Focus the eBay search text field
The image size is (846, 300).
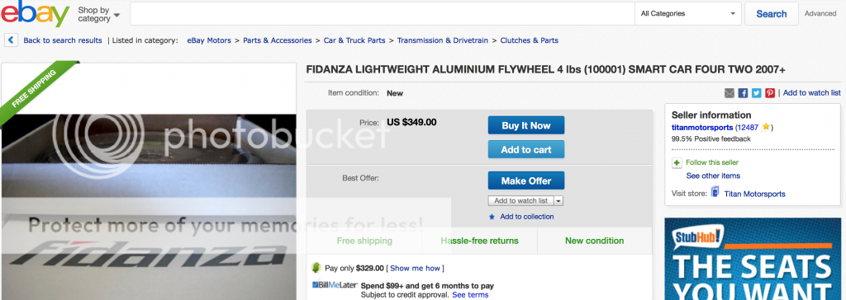pos(383,14)
